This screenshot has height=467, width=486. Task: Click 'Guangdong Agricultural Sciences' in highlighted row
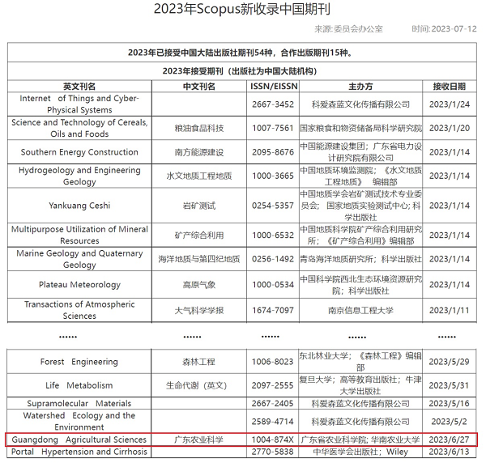coord(79,439)
